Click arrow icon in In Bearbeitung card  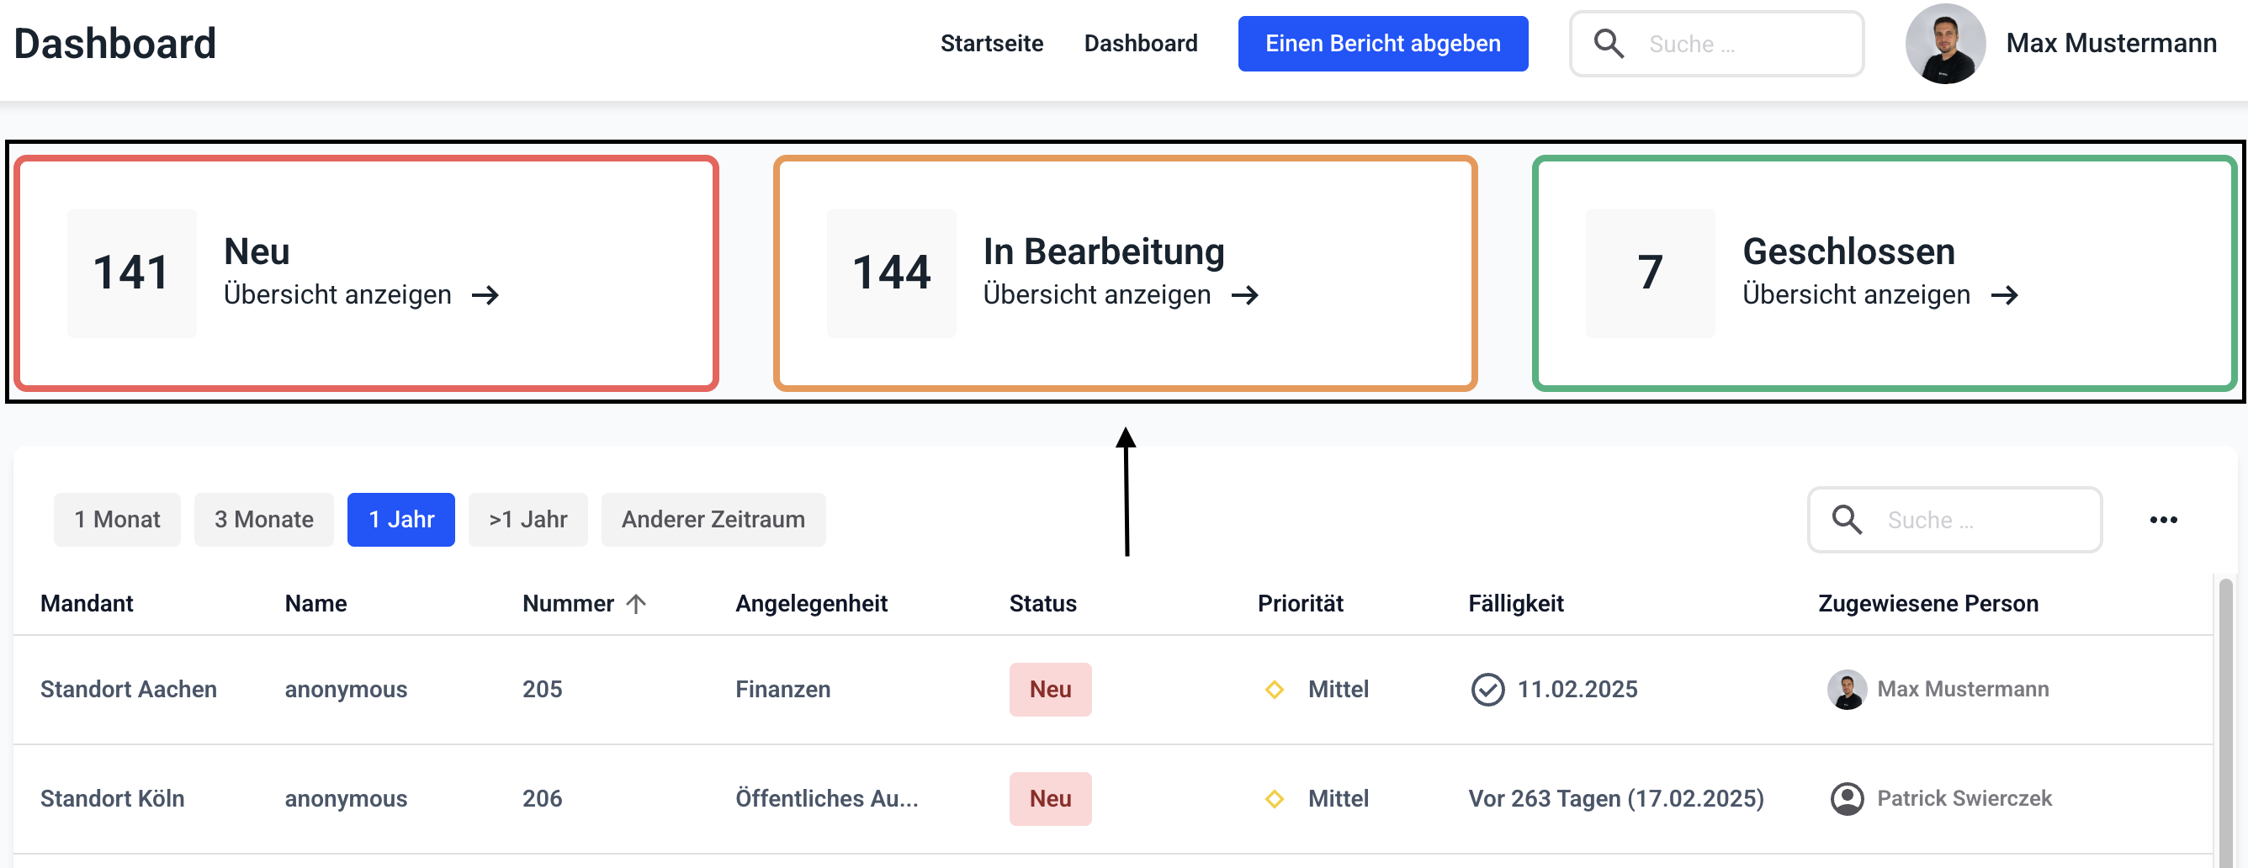tap(1244, 296)
